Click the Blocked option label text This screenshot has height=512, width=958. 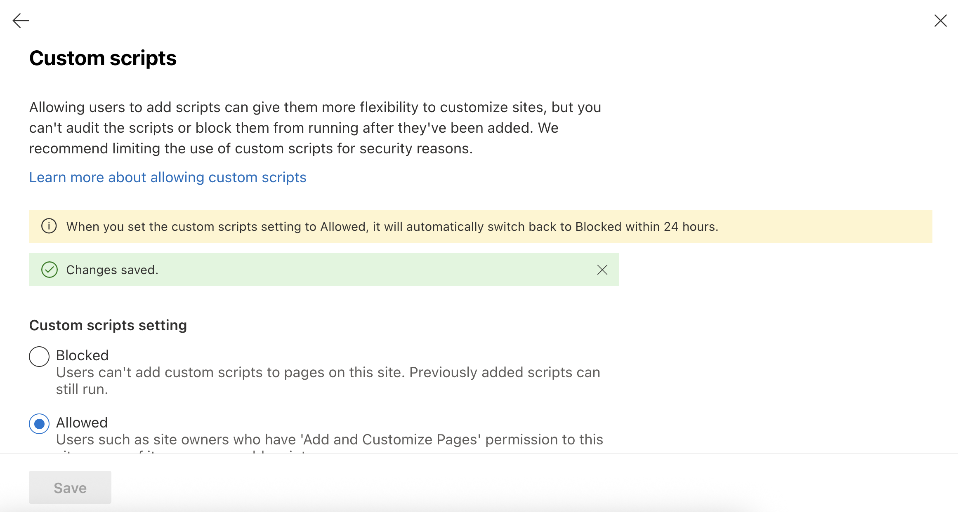(x=82, y=355)
